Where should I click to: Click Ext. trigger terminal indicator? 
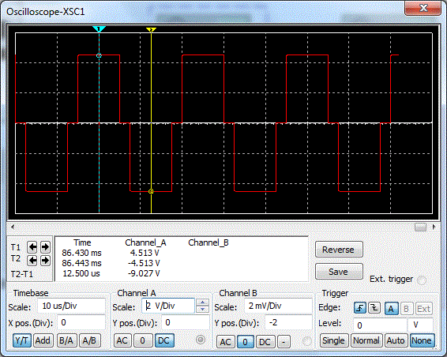(422, 280)
